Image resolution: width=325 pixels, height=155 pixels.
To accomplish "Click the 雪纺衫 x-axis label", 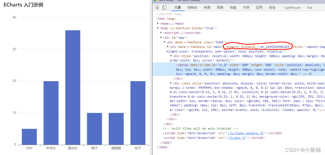I will 73,148.
